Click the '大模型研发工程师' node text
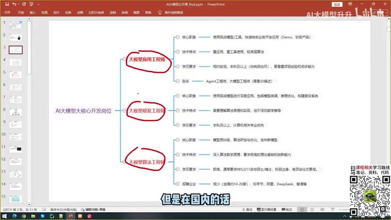Viewport: 391px width, 220px height. (x=147, y=111)
